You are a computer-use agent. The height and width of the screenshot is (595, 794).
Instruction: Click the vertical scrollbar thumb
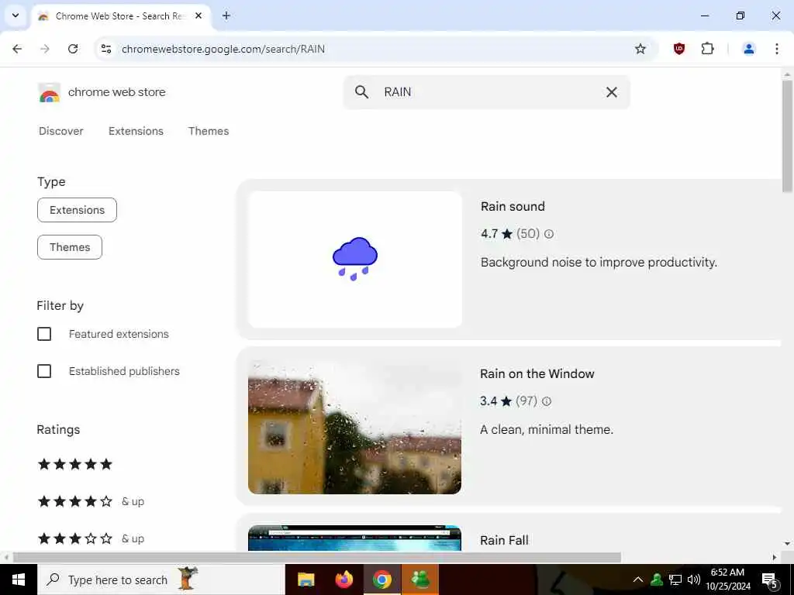click(x=787, y=136)
